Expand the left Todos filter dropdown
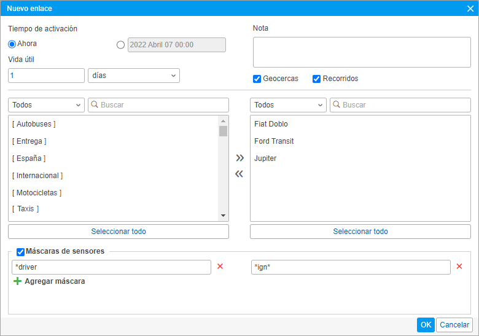 coord(46,105)
